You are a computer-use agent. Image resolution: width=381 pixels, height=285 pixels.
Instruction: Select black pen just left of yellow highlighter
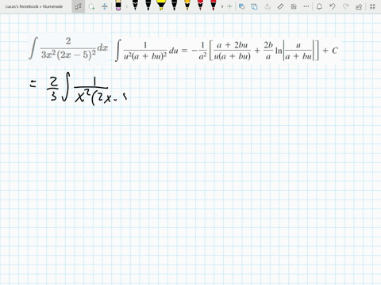(148, 6)
